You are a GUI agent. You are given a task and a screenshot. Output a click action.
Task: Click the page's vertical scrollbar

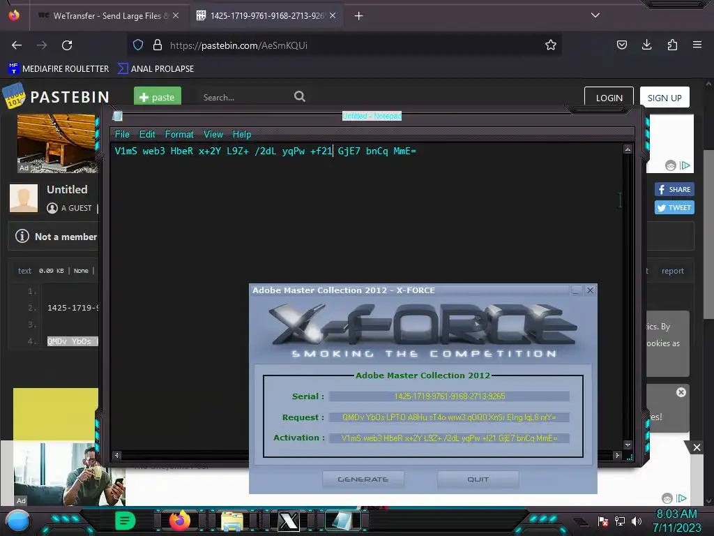pyautogui.click(x=708, y=234)
